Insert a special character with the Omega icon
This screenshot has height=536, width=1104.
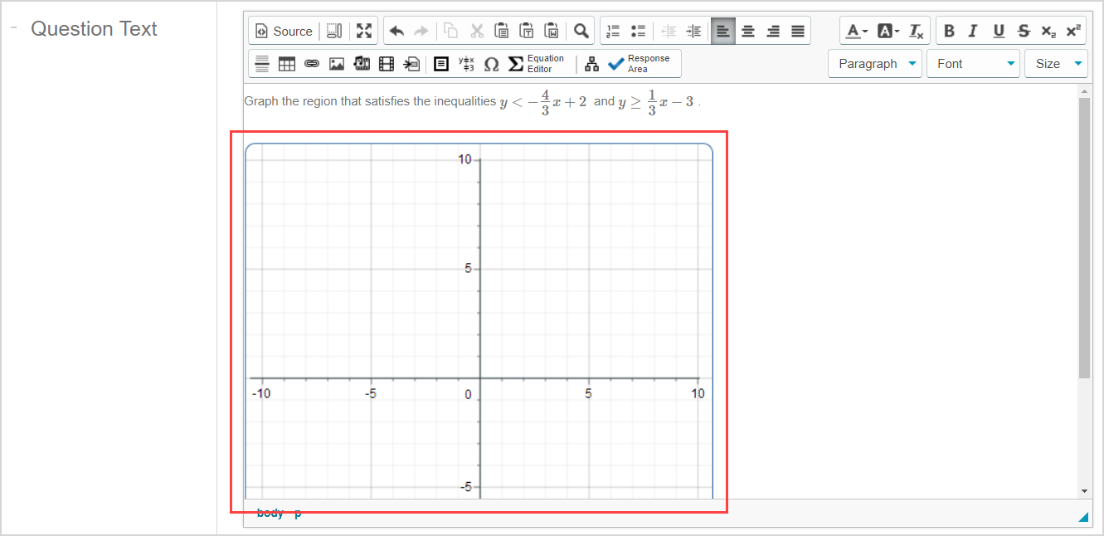click(491, 63)
